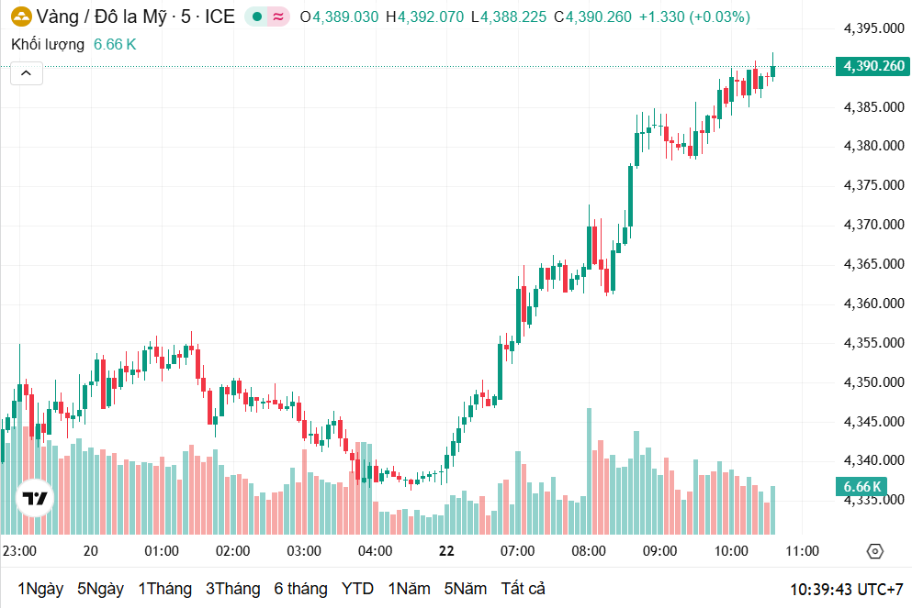Show the 1Năm range
The width and height of the screenshot is (912, 608).
409,589
